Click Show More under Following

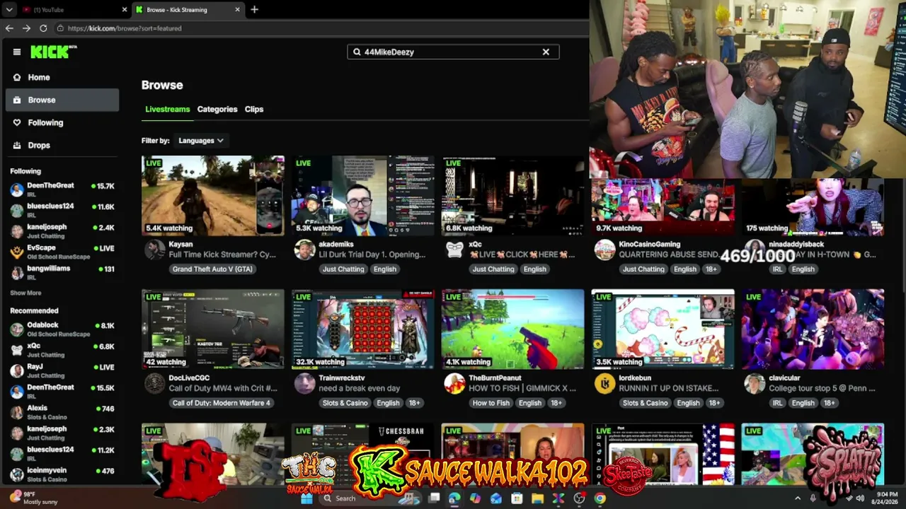[25, 293]
